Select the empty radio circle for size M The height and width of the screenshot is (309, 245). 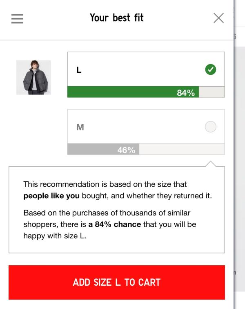coord(210,127)
